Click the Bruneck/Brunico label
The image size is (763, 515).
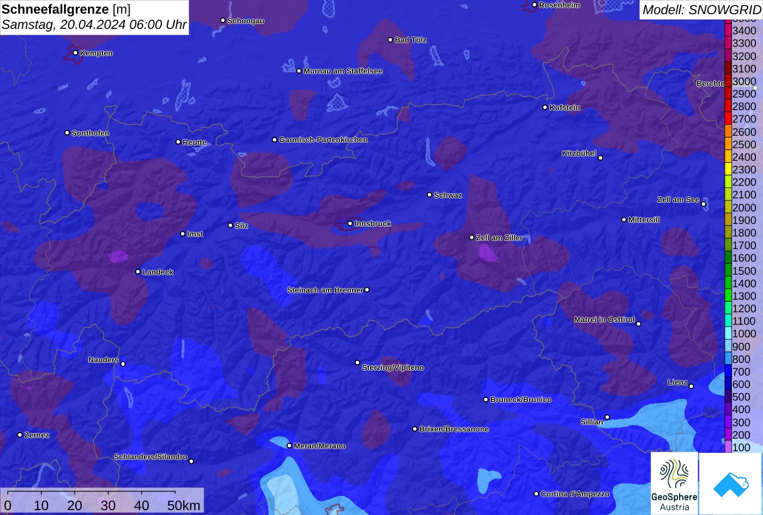pos(521,399)
